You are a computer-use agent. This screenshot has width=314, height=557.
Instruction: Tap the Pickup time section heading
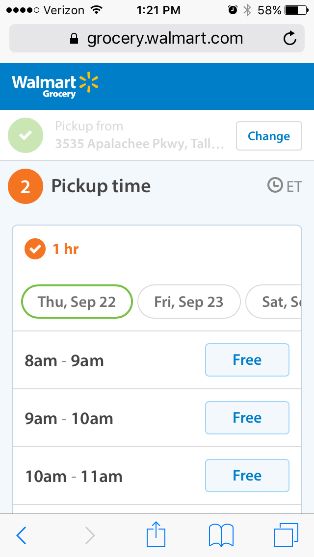click(x=101, y=186)
